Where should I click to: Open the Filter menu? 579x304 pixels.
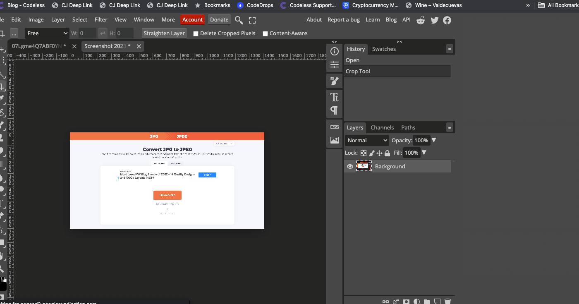[101, 19]
